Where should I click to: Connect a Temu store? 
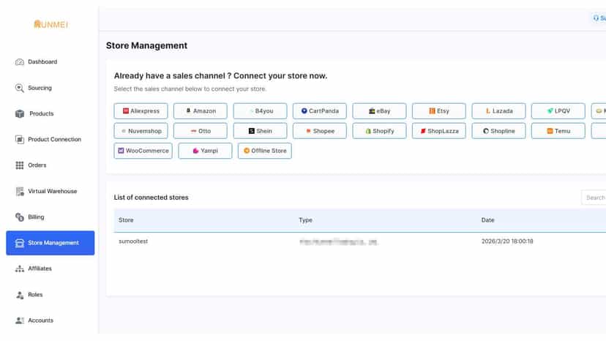[x=558, y=131]
